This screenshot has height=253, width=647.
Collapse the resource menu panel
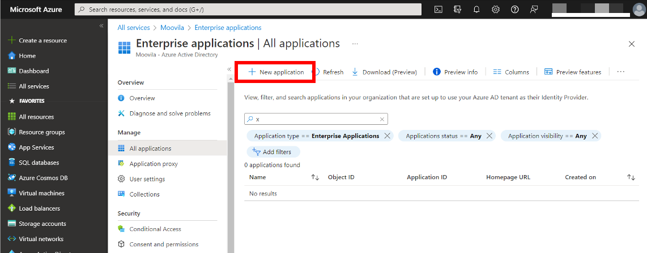[229, 69]
